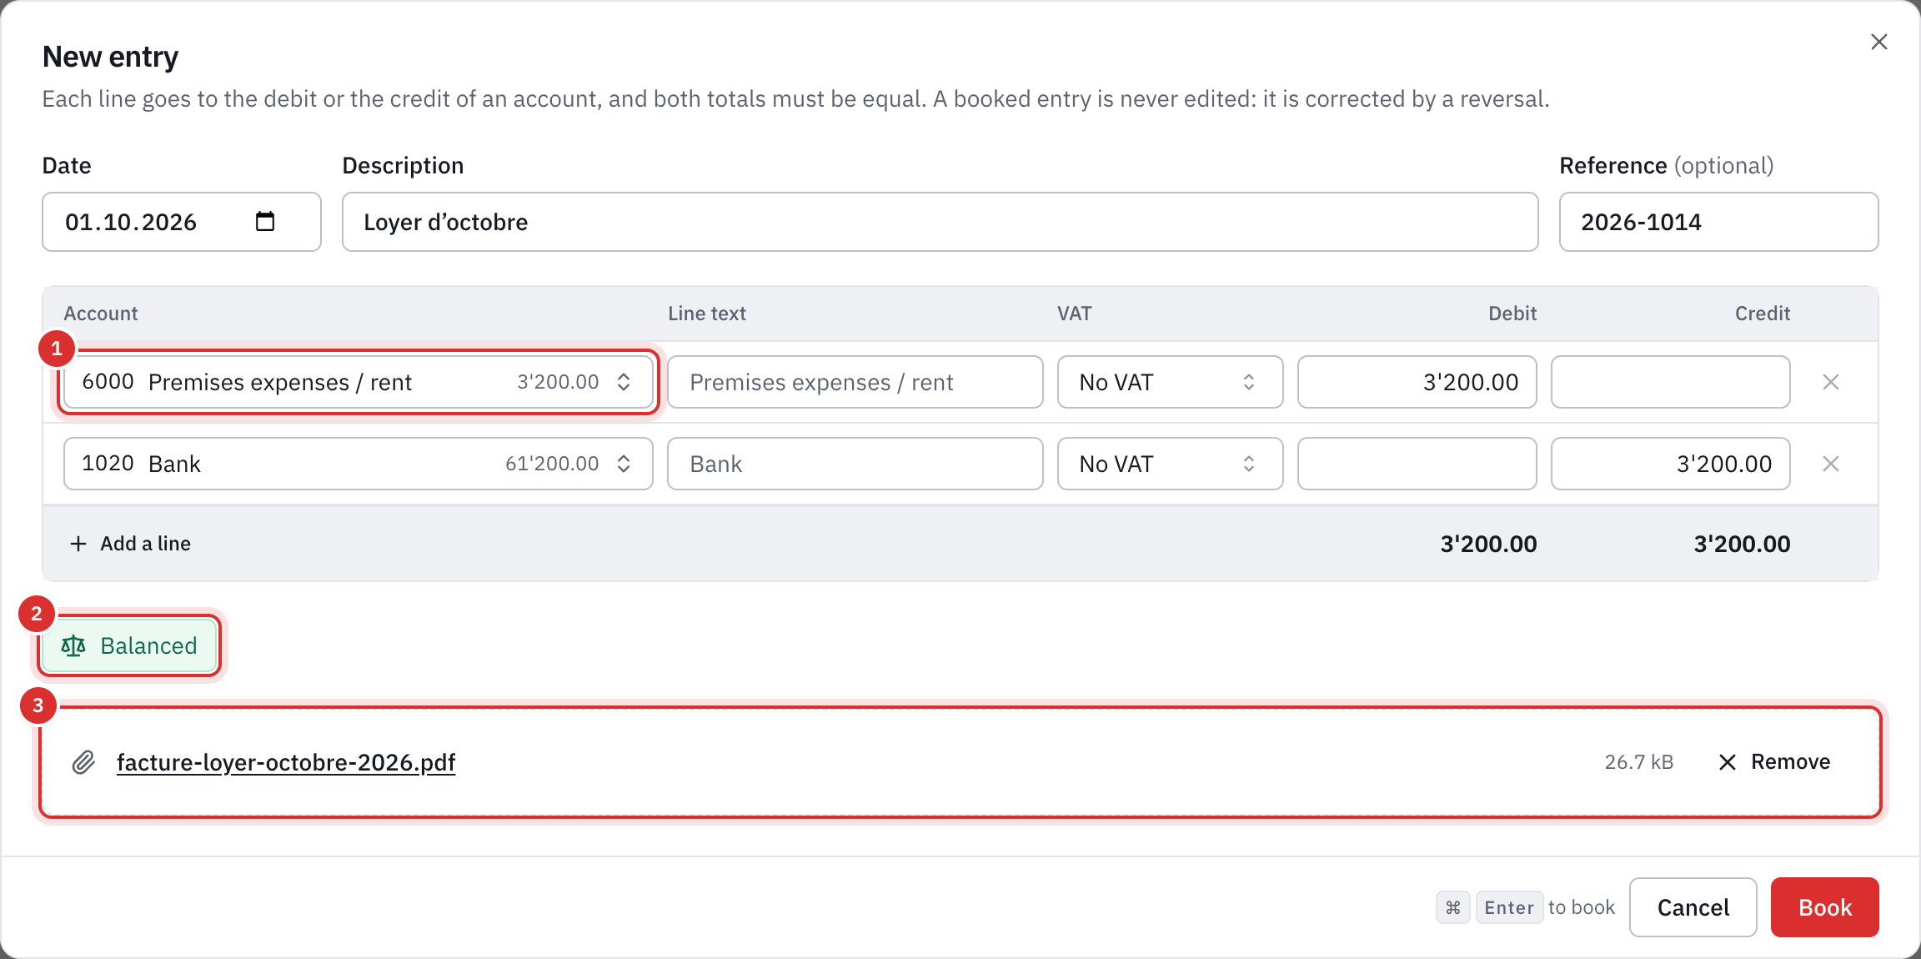Viewport: 1921px width, 959px height.
Task: Click the Enter key hint near to book
Action: (x=1509, y=907)
